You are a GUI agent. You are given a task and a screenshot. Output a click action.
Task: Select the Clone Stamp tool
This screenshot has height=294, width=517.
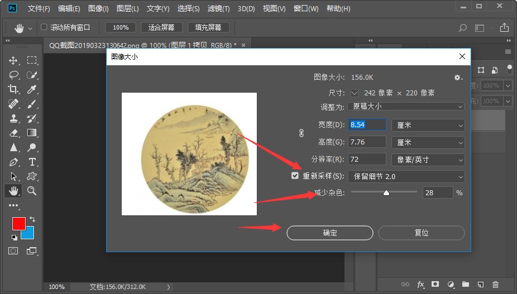(x=13, y=118)
